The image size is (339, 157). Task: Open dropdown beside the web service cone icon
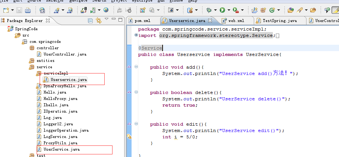[x=63, y=10]
